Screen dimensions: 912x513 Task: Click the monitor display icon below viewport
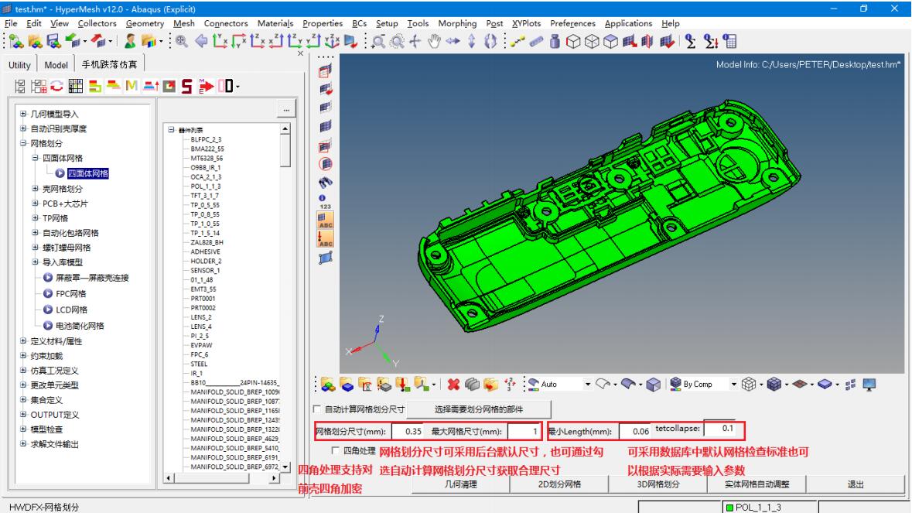coord(869,384)
